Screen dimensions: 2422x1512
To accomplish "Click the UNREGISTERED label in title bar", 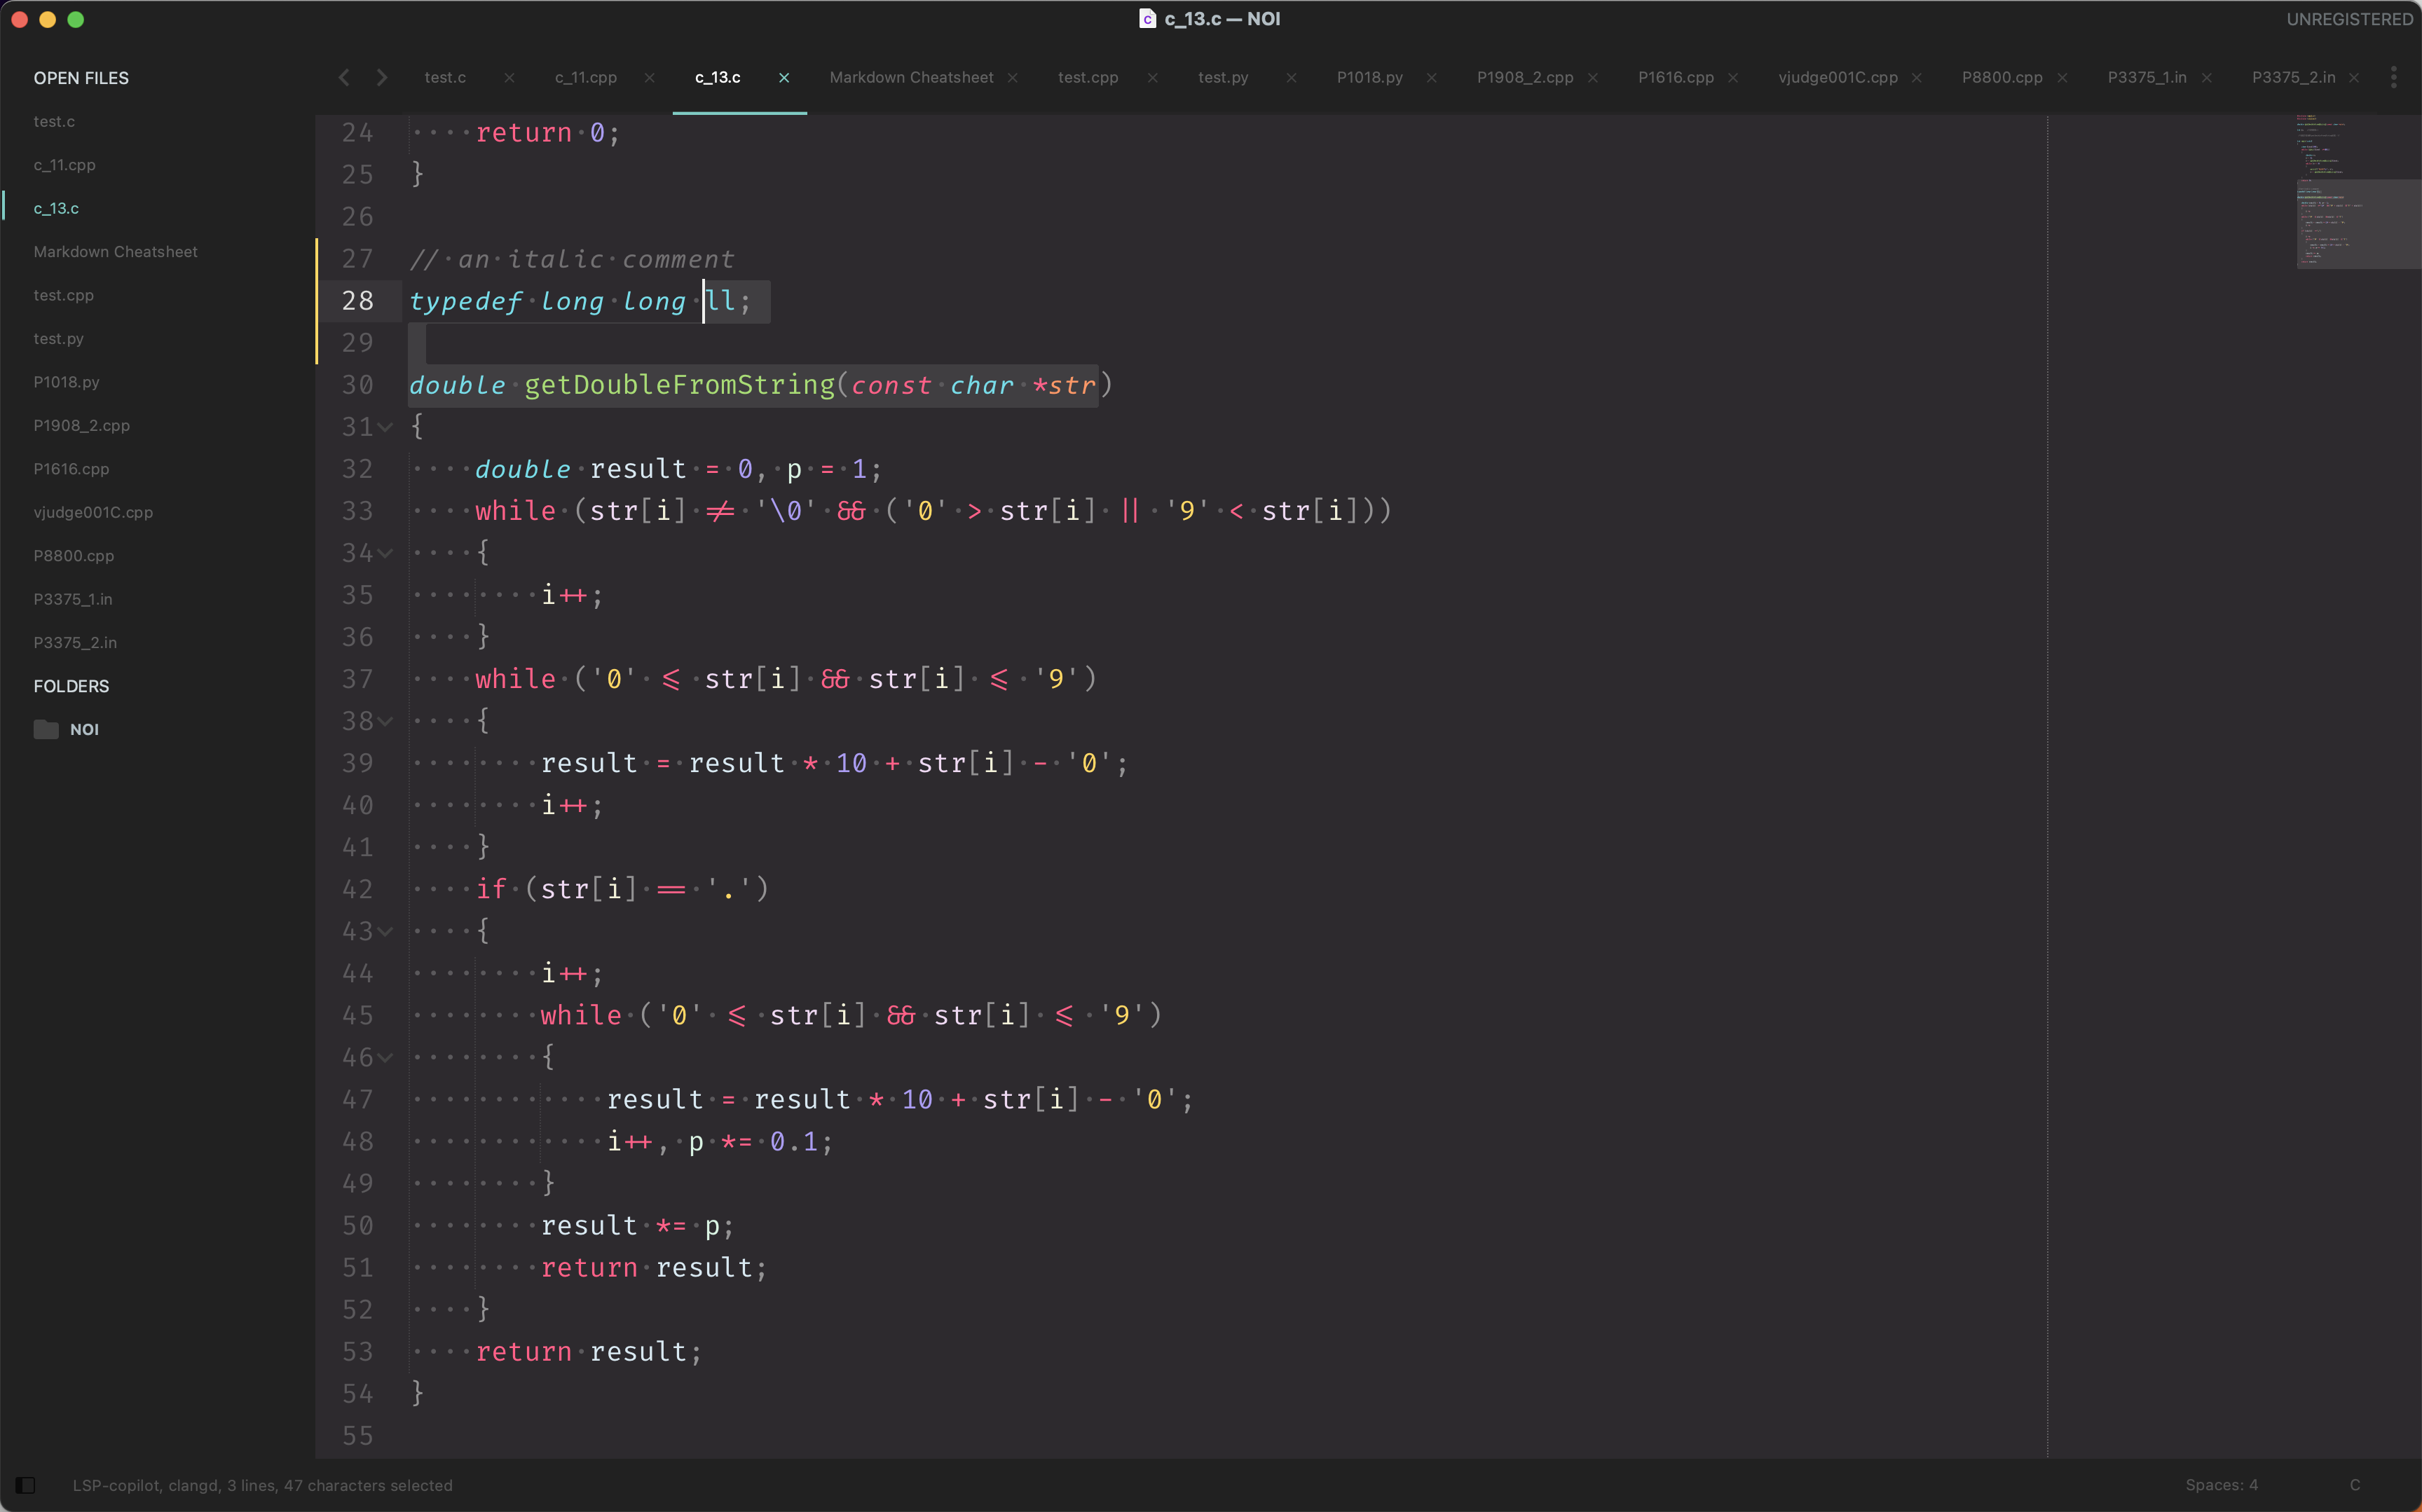I will [x=2349, y=19].
